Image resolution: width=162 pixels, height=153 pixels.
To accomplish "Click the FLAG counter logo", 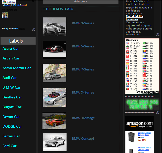I will point(147,92).
